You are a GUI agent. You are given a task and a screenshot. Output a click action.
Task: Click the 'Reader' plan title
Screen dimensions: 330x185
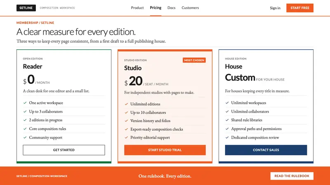coord(33,67)
